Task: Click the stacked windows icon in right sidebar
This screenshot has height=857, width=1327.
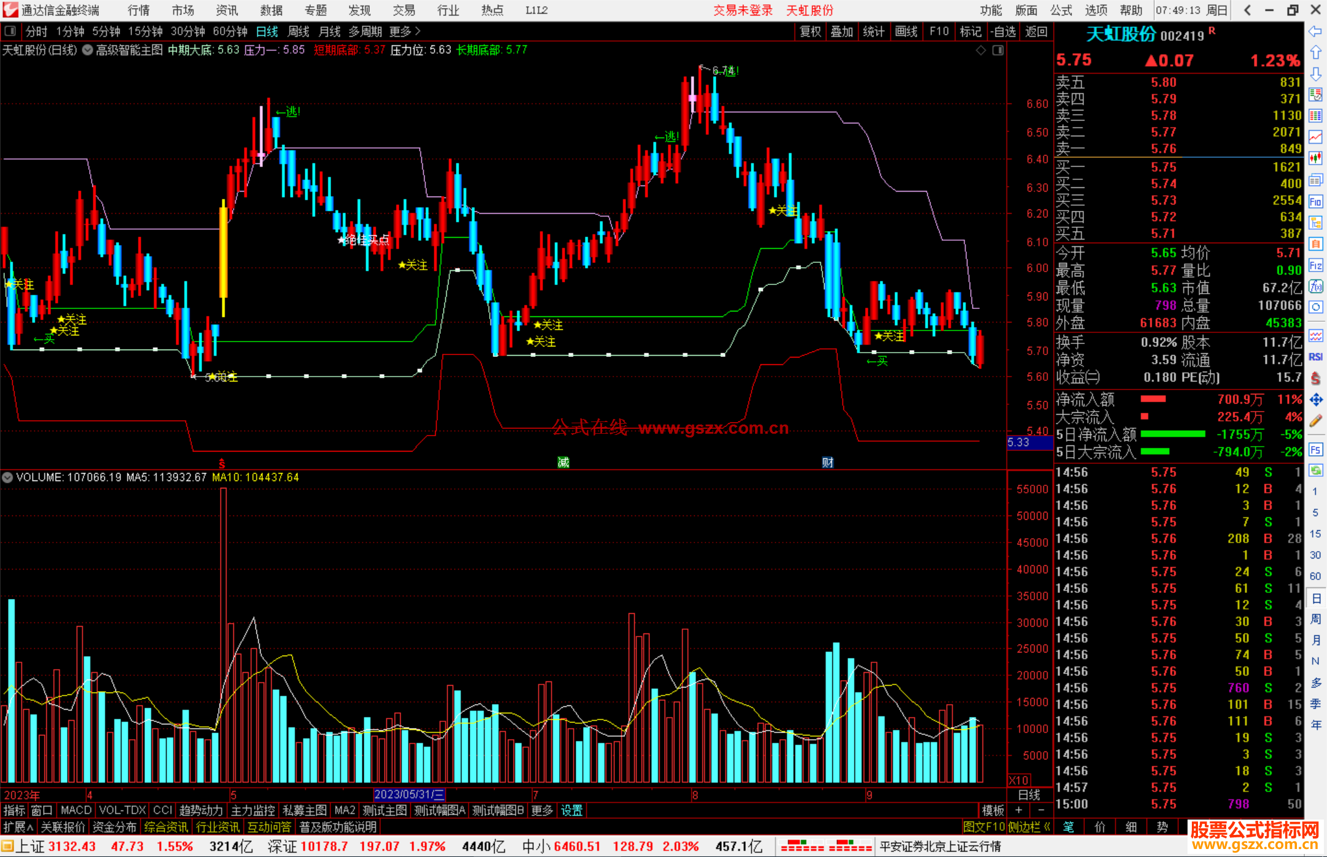Action: [1315, 180]
